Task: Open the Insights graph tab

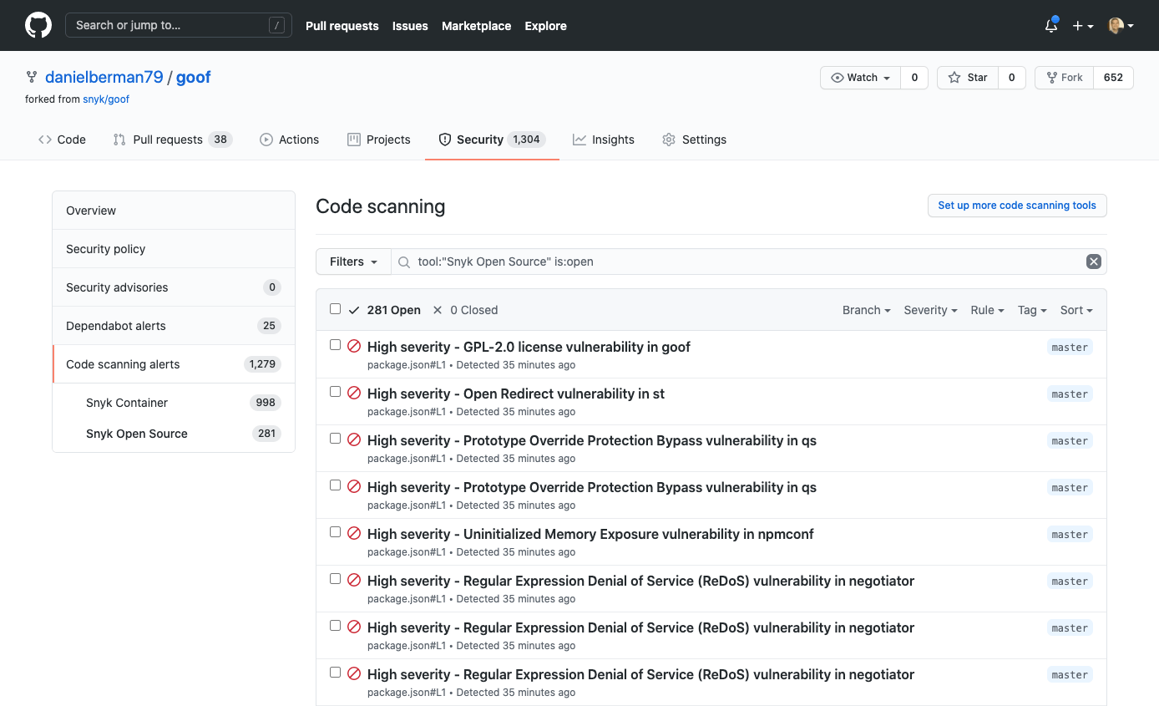Action: [603, 140]
